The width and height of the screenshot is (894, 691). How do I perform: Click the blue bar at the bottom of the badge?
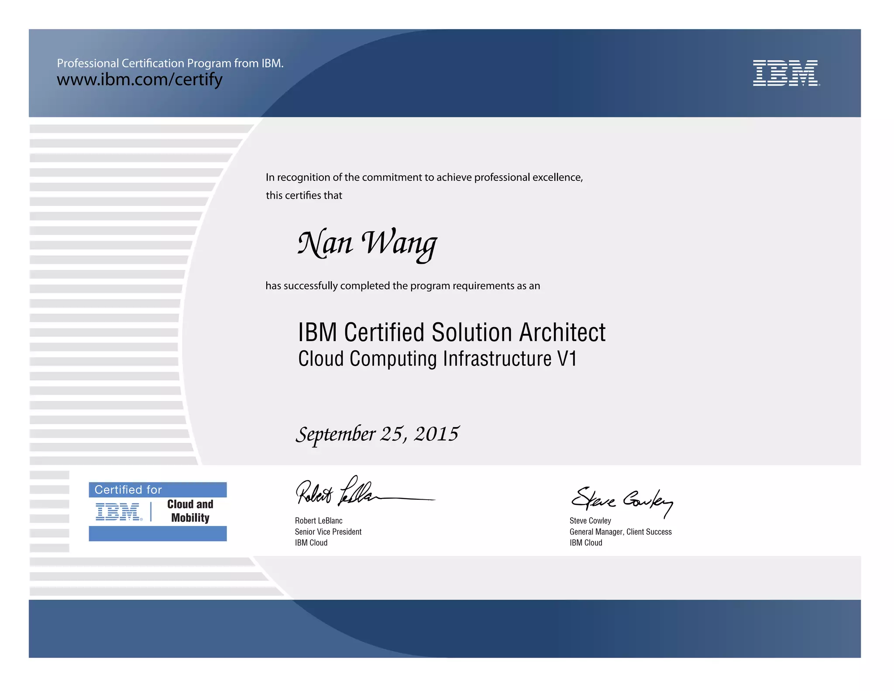point(158,533)
